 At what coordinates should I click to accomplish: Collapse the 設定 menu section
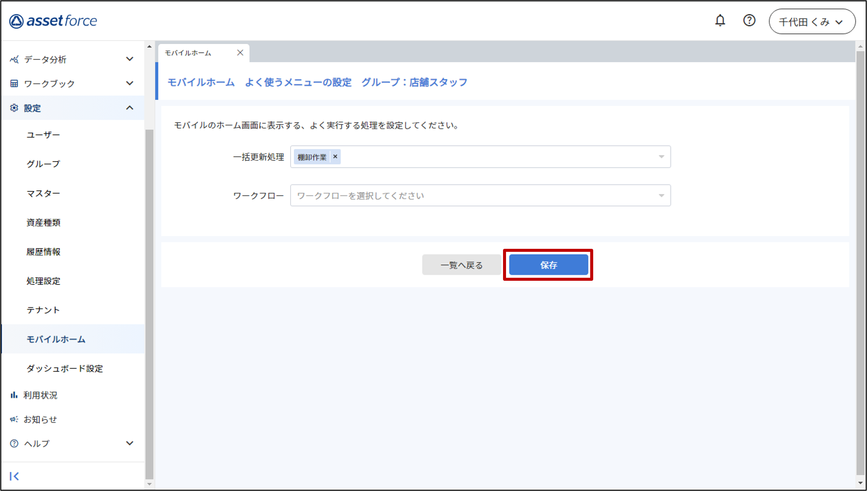[x=129, y=108]
